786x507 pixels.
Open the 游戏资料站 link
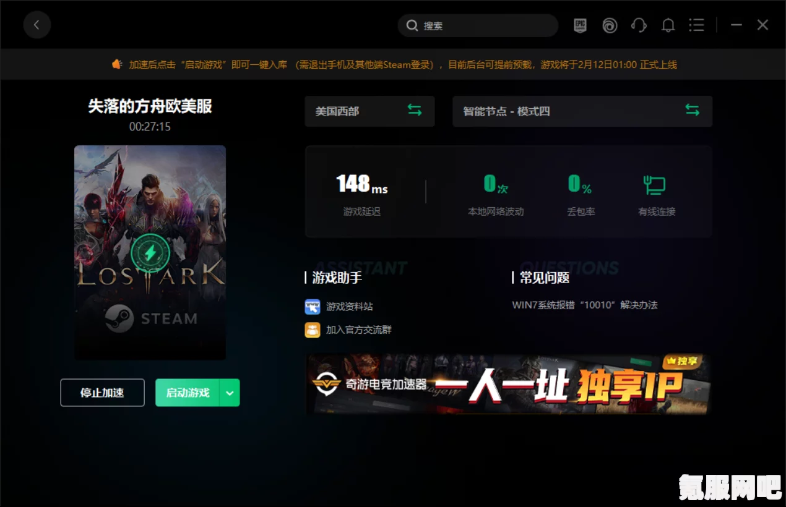pyautogui.click(x=350, y=307)
